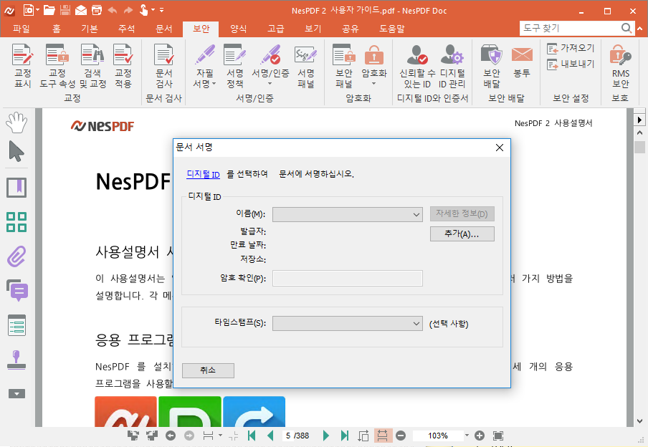Click the search magnifier icon
This screenshot has height=447, width=648.
(626, 28)
